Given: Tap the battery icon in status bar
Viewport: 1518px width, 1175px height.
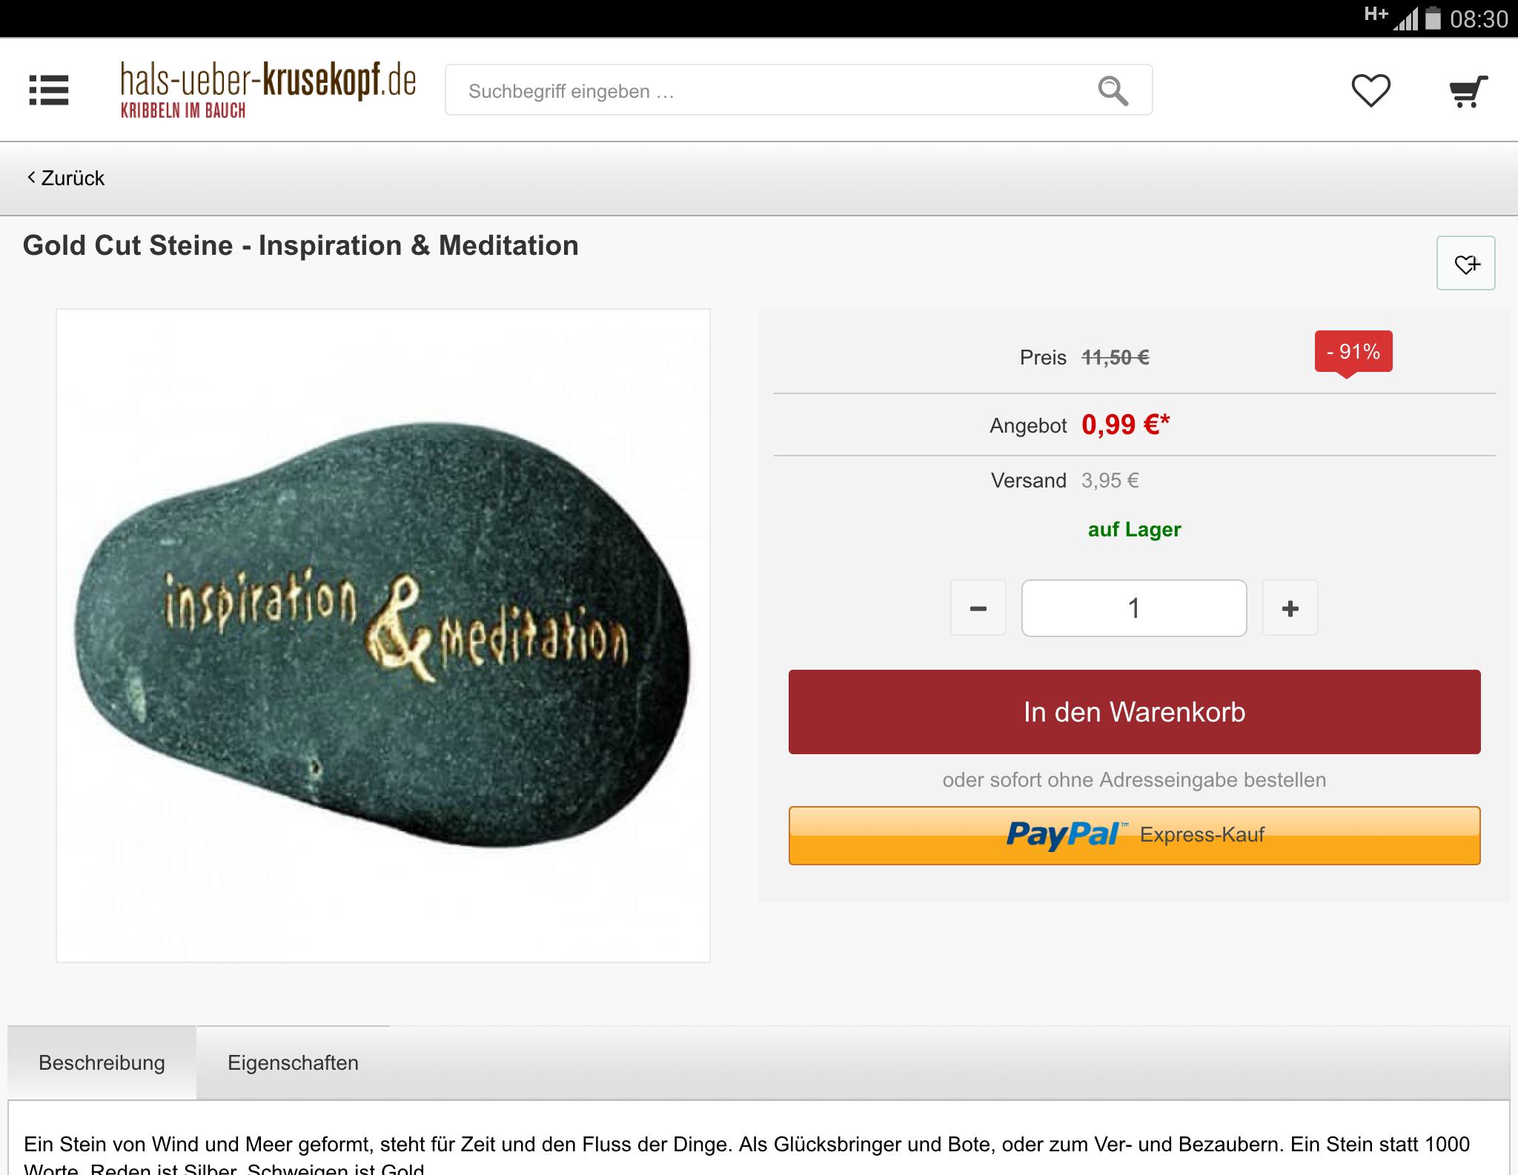Looking at the screenshot, I should click(1433, 18).
